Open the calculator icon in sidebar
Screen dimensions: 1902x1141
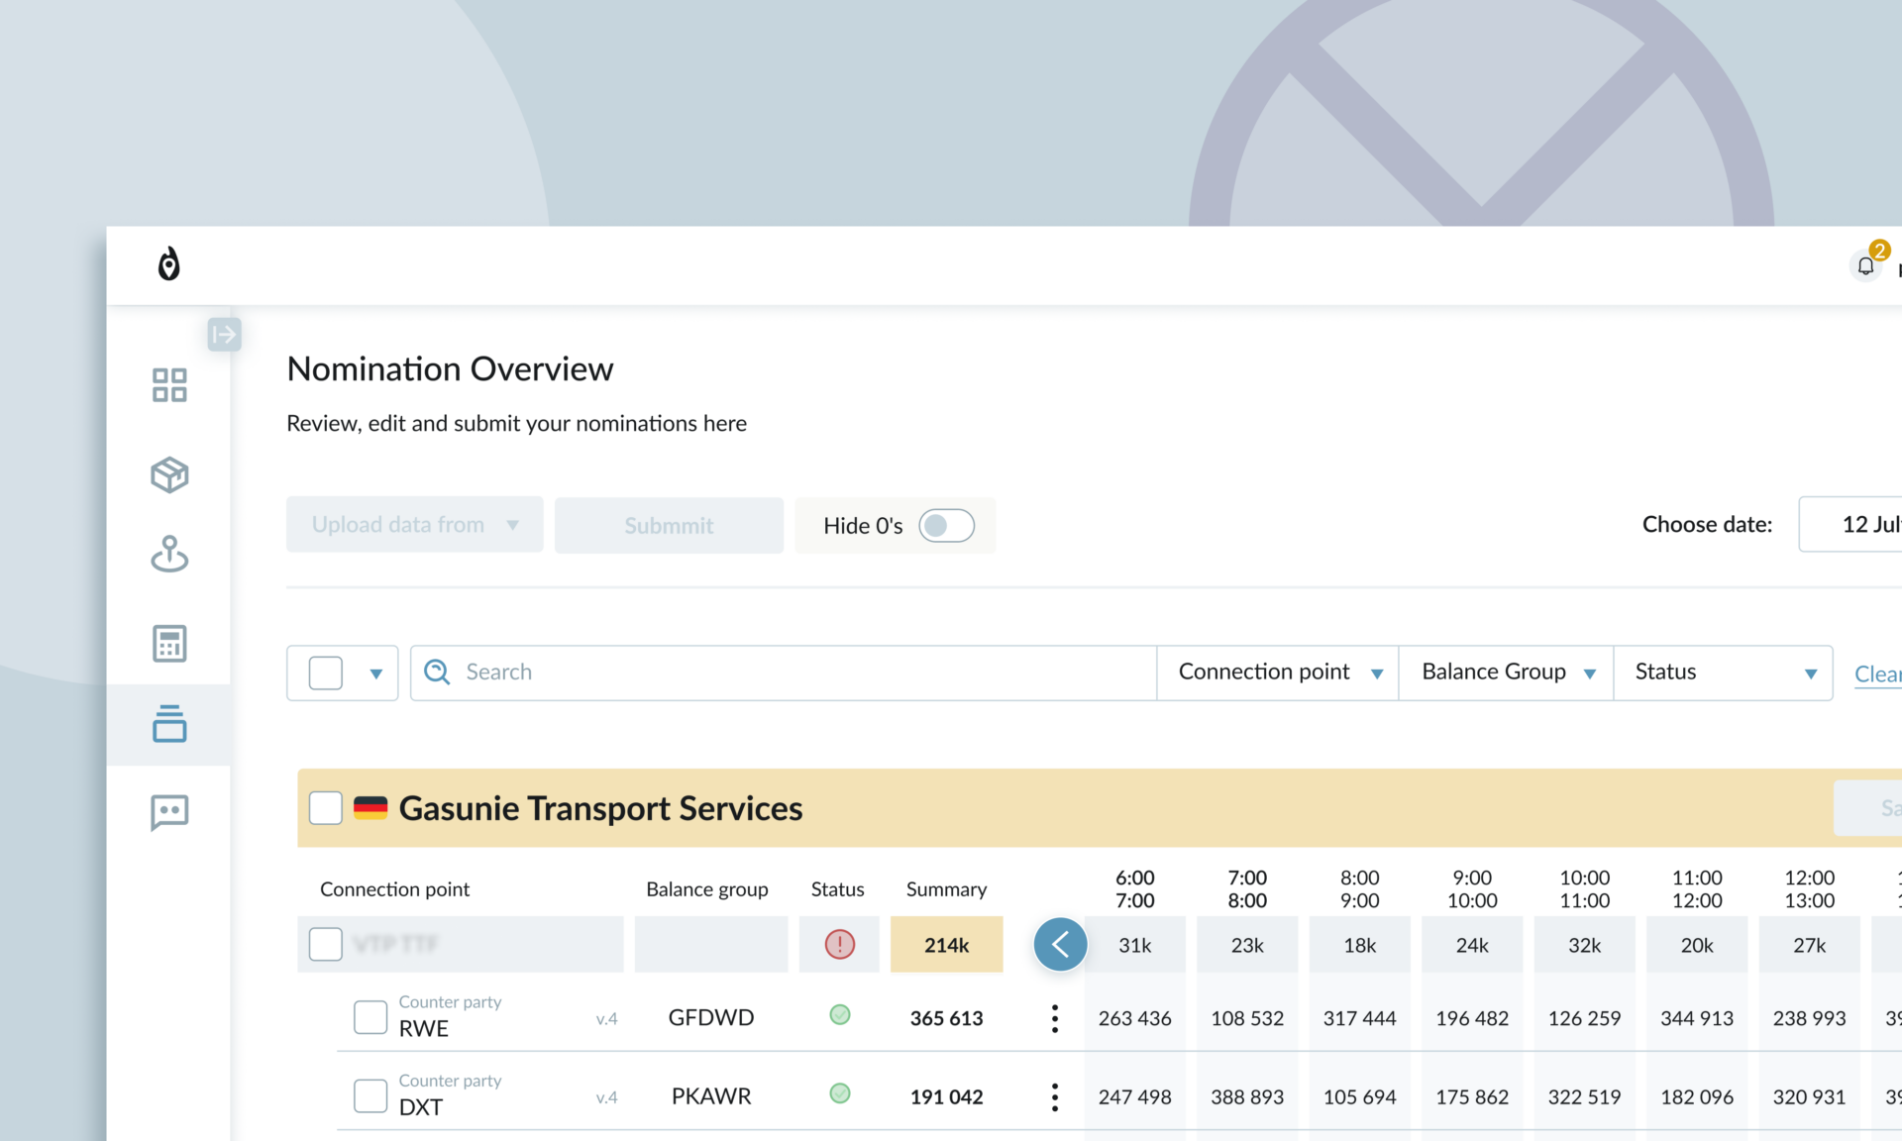(169, 644)
